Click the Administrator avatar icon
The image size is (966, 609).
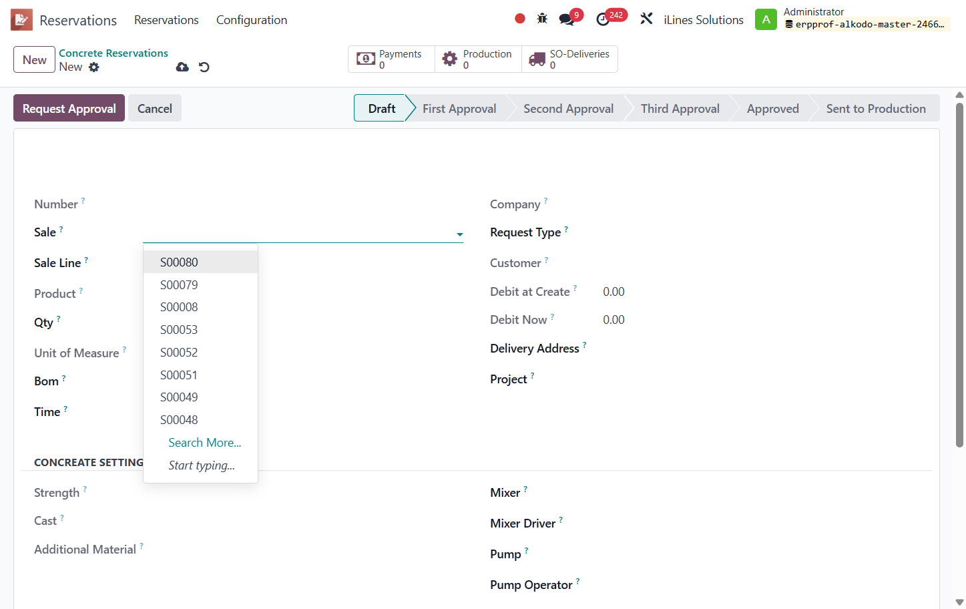(766, 19)
